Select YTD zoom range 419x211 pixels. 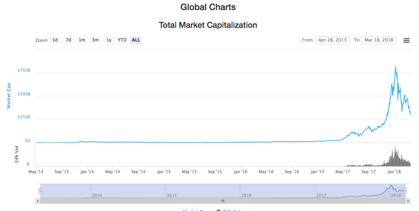122,40
